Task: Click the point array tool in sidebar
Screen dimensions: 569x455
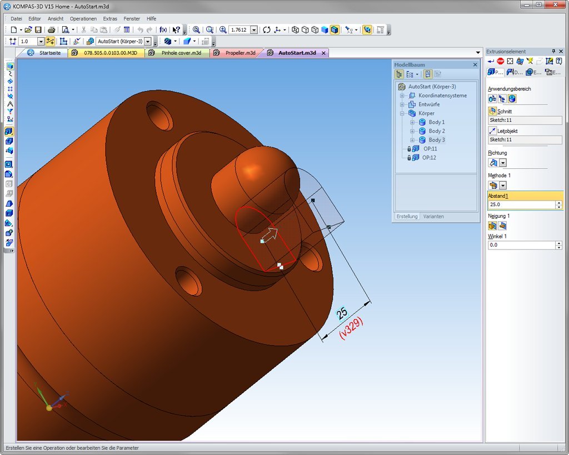Action: pyautogui.click(x=10, y=88)
